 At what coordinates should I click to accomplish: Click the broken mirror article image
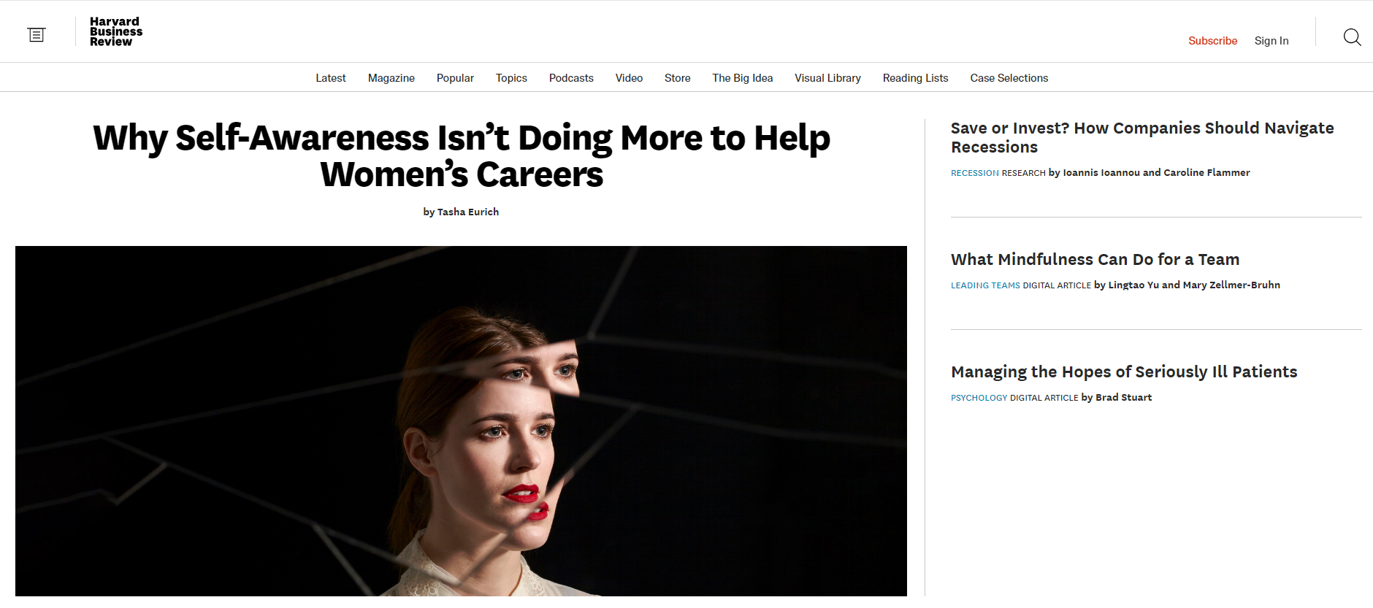point(461,421)
